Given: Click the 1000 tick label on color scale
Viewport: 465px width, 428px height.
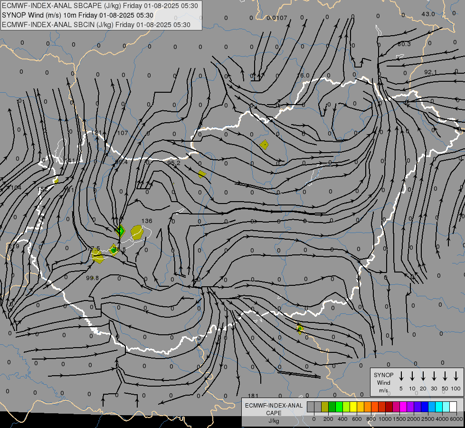Looking at the screenshot, I should (x=385, y=419).
